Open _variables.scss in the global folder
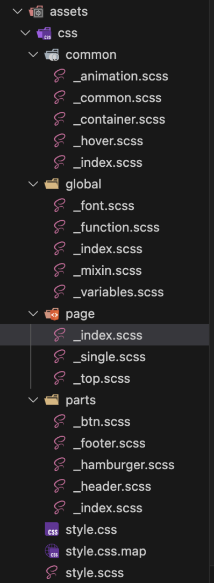214x583 pixels. [118, 292]
